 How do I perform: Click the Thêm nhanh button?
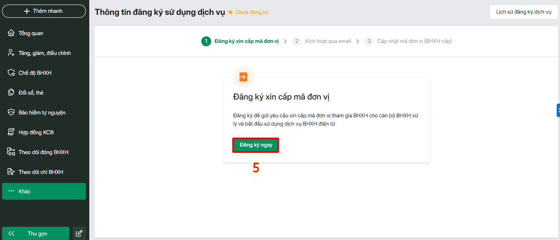click(x=44, y=11)
